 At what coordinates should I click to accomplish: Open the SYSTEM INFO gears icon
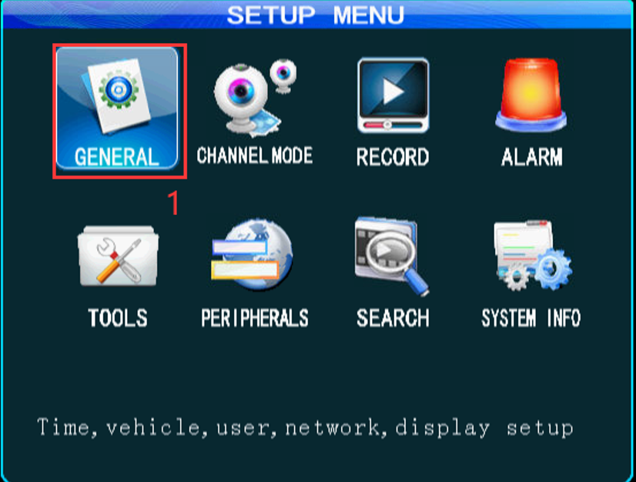pyautogui.click(x=533, y=256)
